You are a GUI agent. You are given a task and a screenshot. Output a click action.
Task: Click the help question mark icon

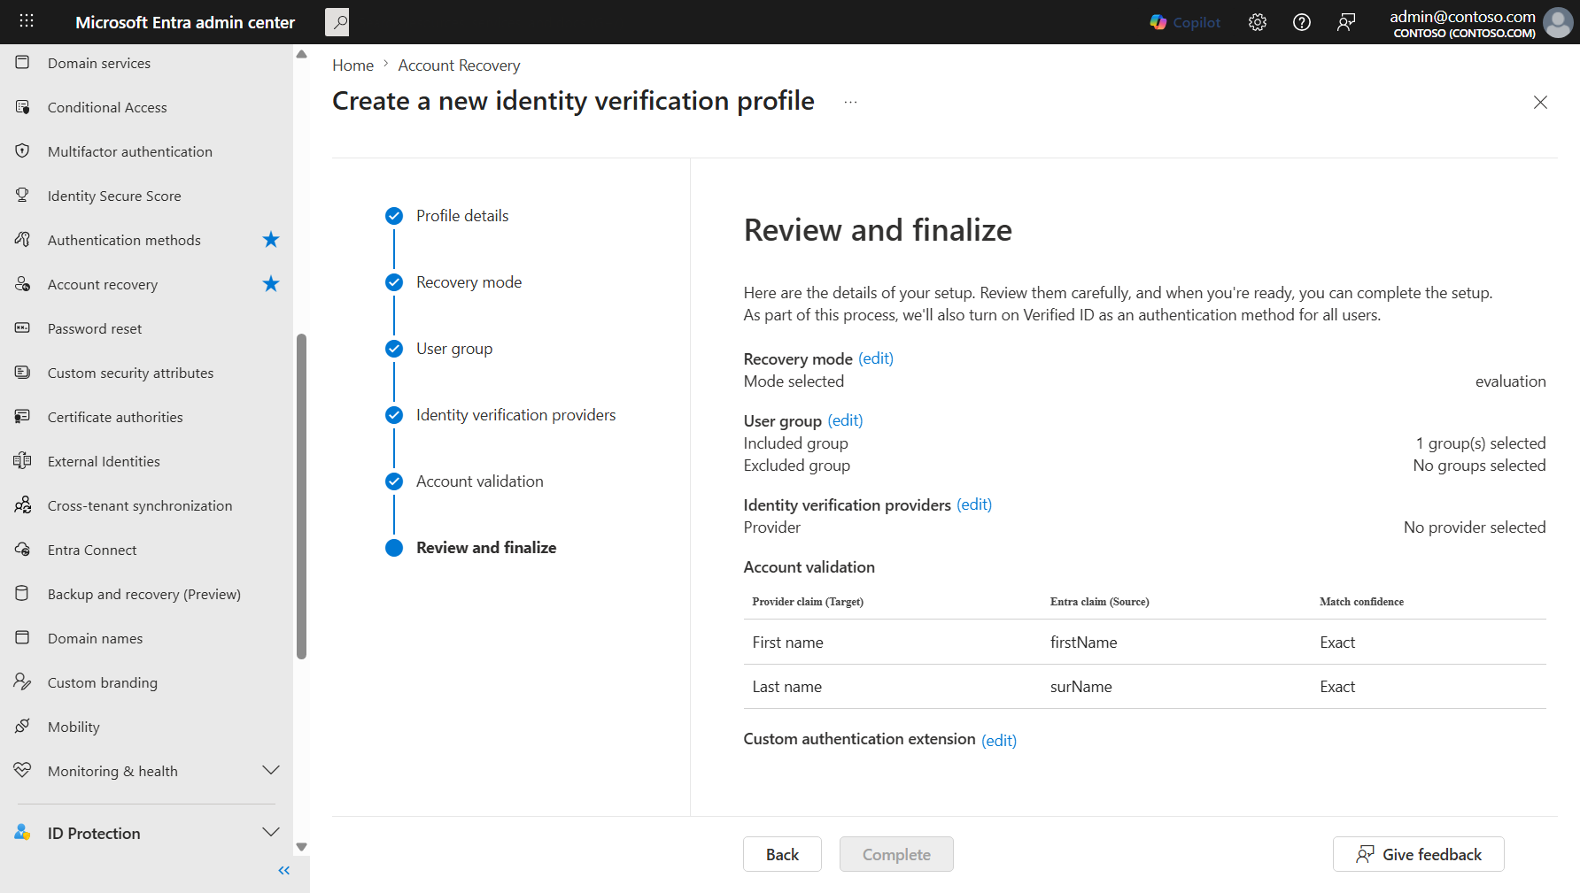(1302, 22)
